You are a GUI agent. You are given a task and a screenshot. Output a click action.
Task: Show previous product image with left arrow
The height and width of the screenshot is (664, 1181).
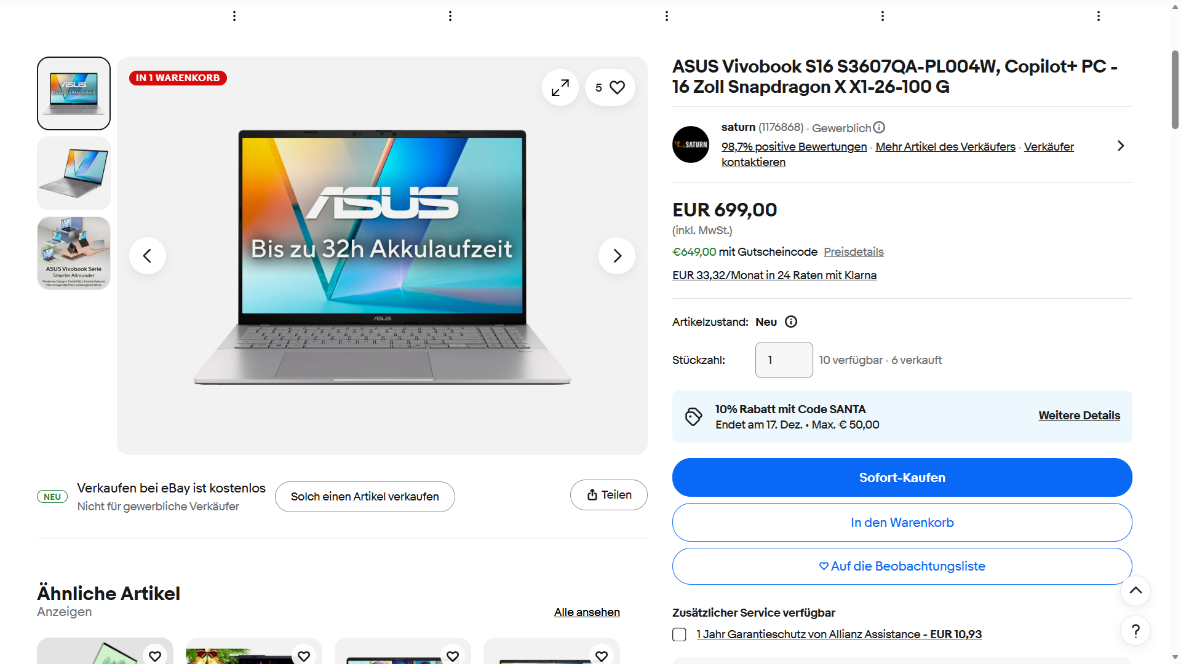[147, 256]
